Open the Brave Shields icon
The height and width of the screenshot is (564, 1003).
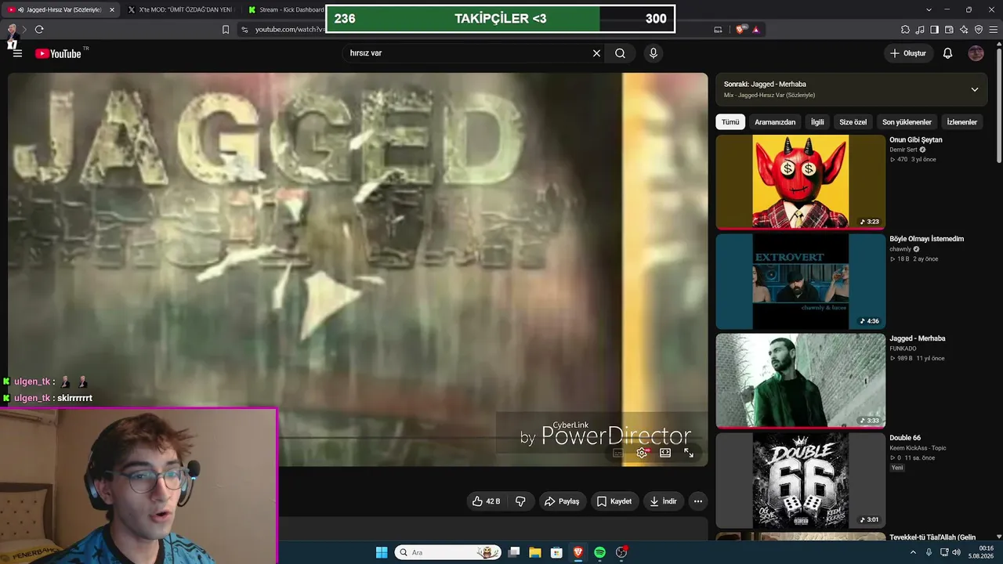pos(740,30)
